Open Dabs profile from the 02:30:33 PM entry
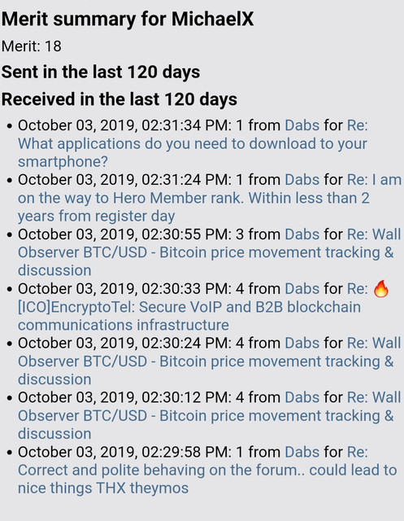This screenshot has height=521, width=404. pyautogui.click(x=302, y=289)
